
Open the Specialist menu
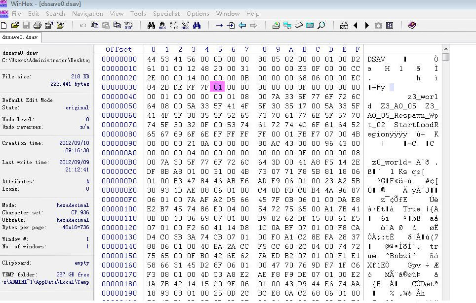click(166, 14)
